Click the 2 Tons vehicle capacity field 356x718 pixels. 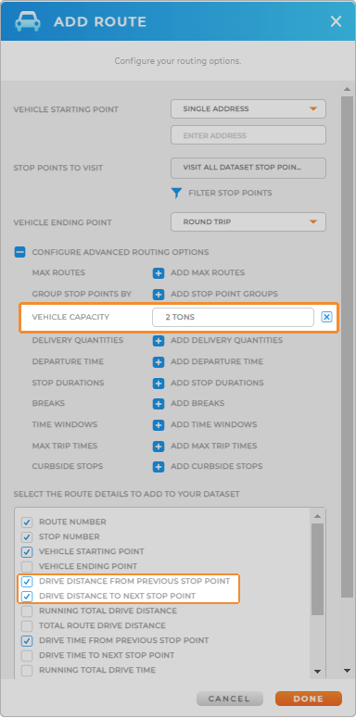click(233, 317)
